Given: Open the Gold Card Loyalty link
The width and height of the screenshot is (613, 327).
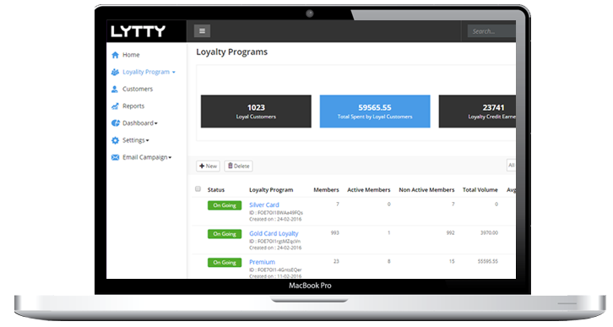Looking at the screenshot, I should [274, 233].
